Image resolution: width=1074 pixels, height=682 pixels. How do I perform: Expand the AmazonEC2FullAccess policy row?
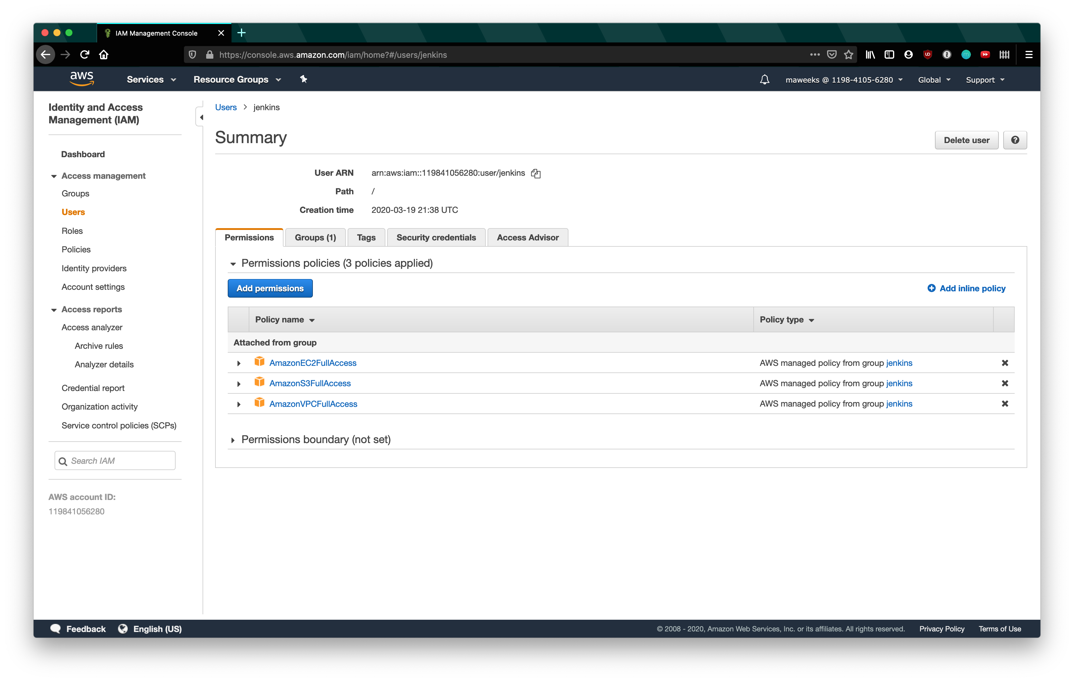pyautogui.click(x=239, y=363)
